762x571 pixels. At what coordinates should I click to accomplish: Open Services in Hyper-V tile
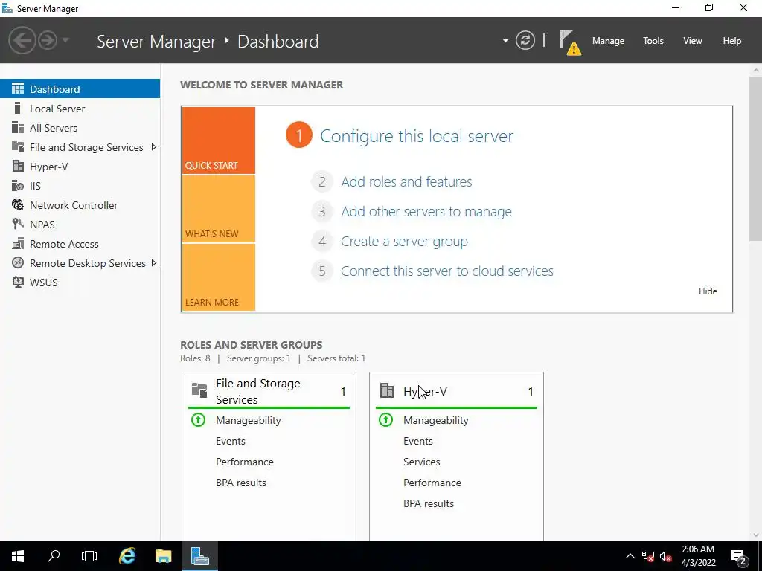(x=421, y=462)
